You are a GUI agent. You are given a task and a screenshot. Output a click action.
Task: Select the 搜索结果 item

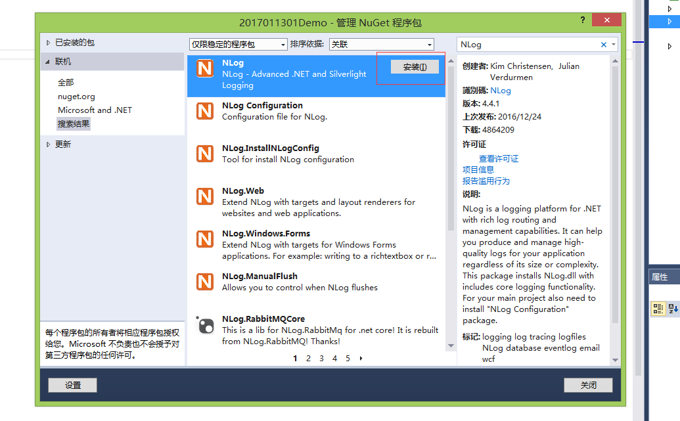[74, 124]
